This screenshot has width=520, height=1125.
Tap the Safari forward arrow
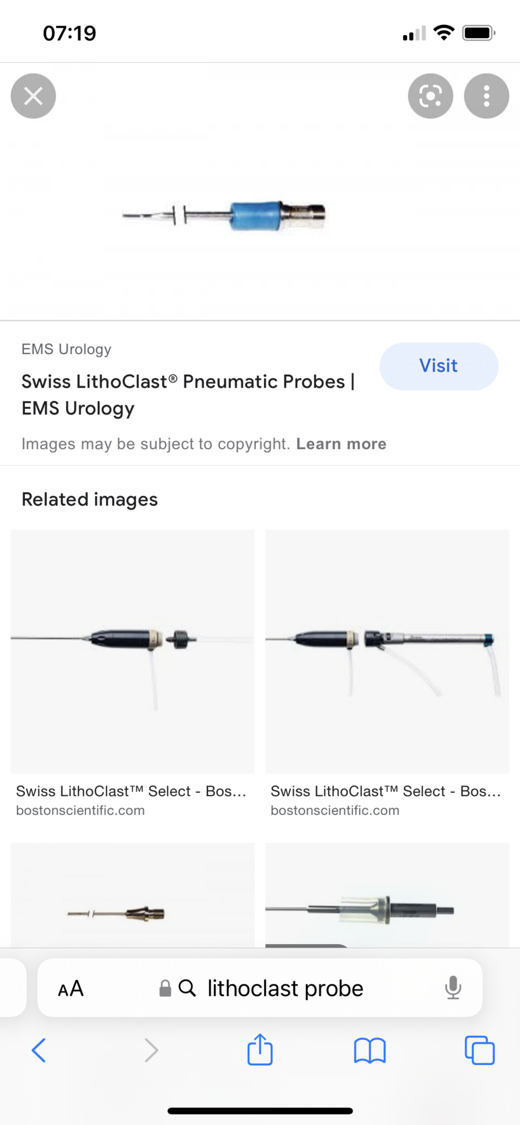coord(151,1050)
